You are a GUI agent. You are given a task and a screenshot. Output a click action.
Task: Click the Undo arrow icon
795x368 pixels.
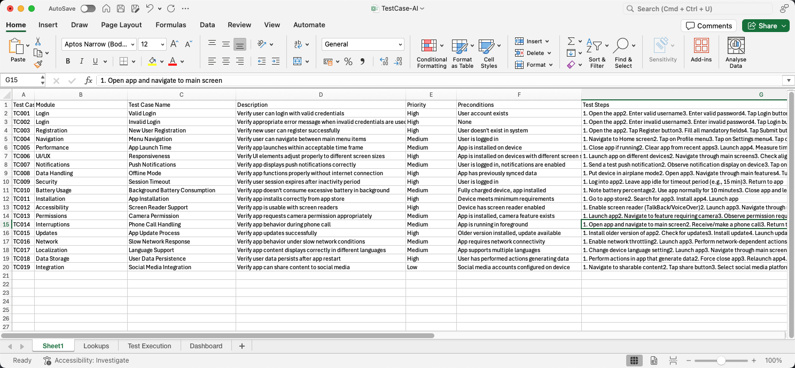pos(150,9)
